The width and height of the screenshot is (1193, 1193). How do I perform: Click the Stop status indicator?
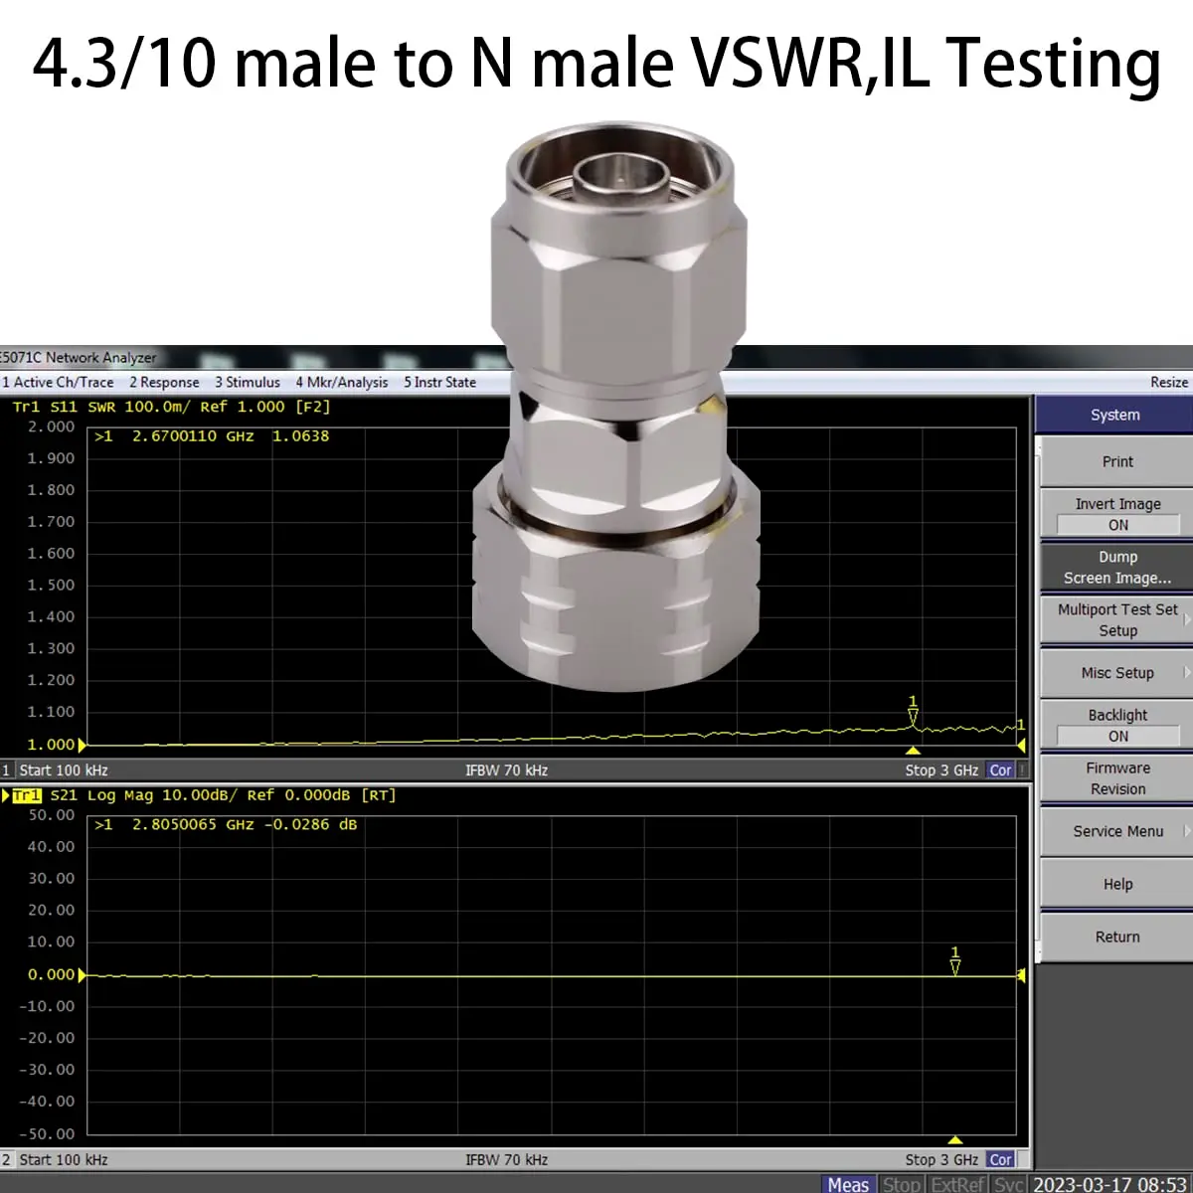click(x=901, y=1184)
